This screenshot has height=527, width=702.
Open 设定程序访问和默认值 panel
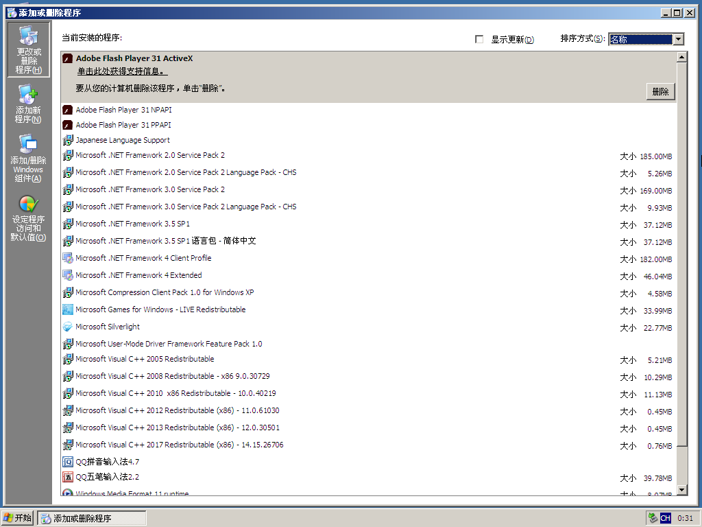tap(27, 220)
